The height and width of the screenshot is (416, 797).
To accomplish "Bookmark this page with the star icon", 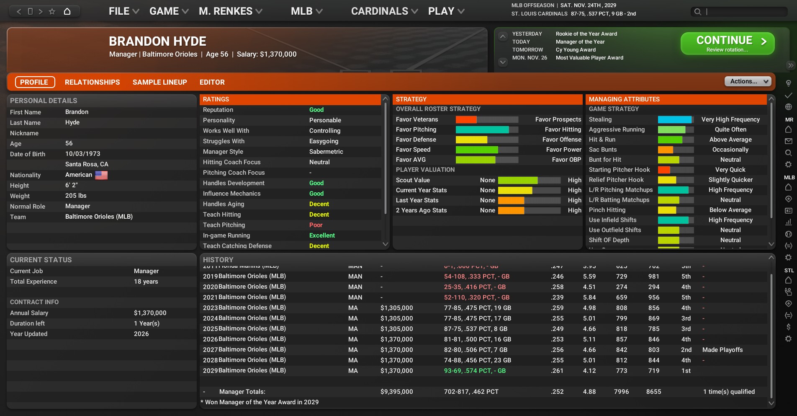I will point(52,11).
